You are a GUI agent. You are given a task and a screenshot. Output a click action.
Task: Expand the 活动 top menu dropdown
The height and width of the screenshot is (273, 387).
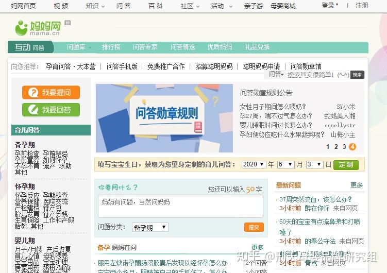[x=222, y=6]
